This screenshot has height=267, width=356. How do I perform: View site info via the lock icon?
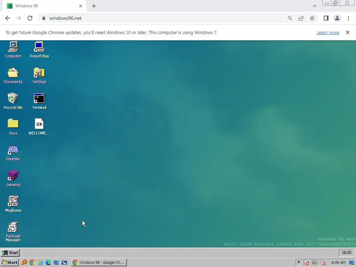pos(44,18)
